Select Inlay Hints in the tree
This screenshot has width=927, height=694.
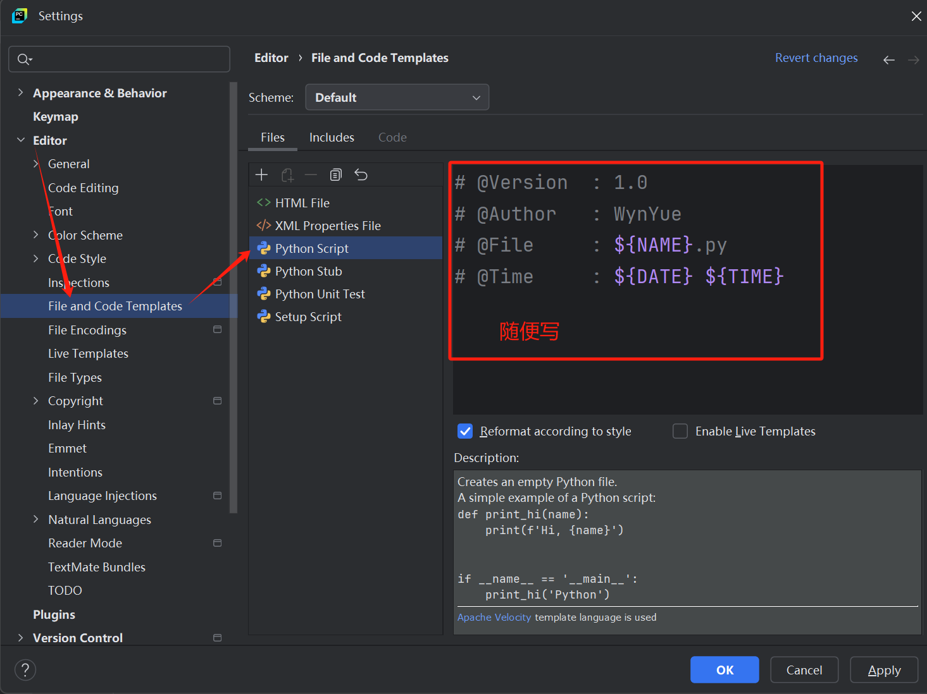pos(77,425)
